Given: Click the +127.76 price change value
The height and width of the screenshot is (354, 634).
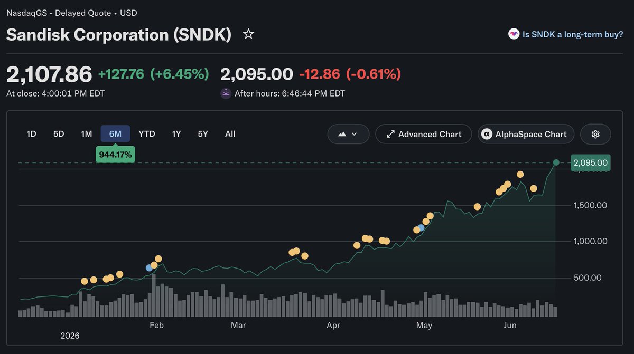Looking at the screenshot, I should [121, 74].
